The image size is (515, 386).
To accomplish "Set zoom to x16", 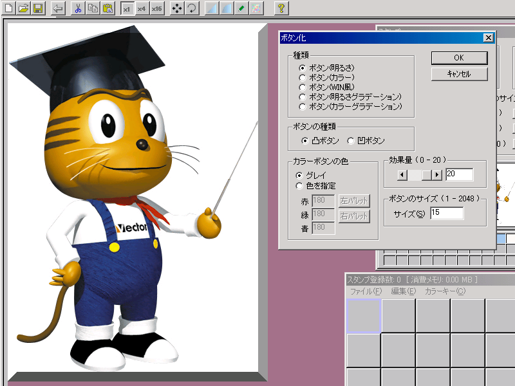I will click(x=156, y=8).
